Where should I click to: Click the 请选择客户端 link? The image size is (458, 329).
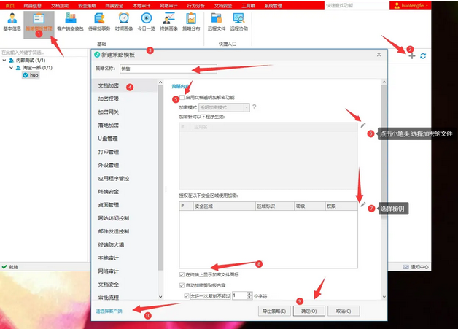pyautogui.click(x=109, y=311)
